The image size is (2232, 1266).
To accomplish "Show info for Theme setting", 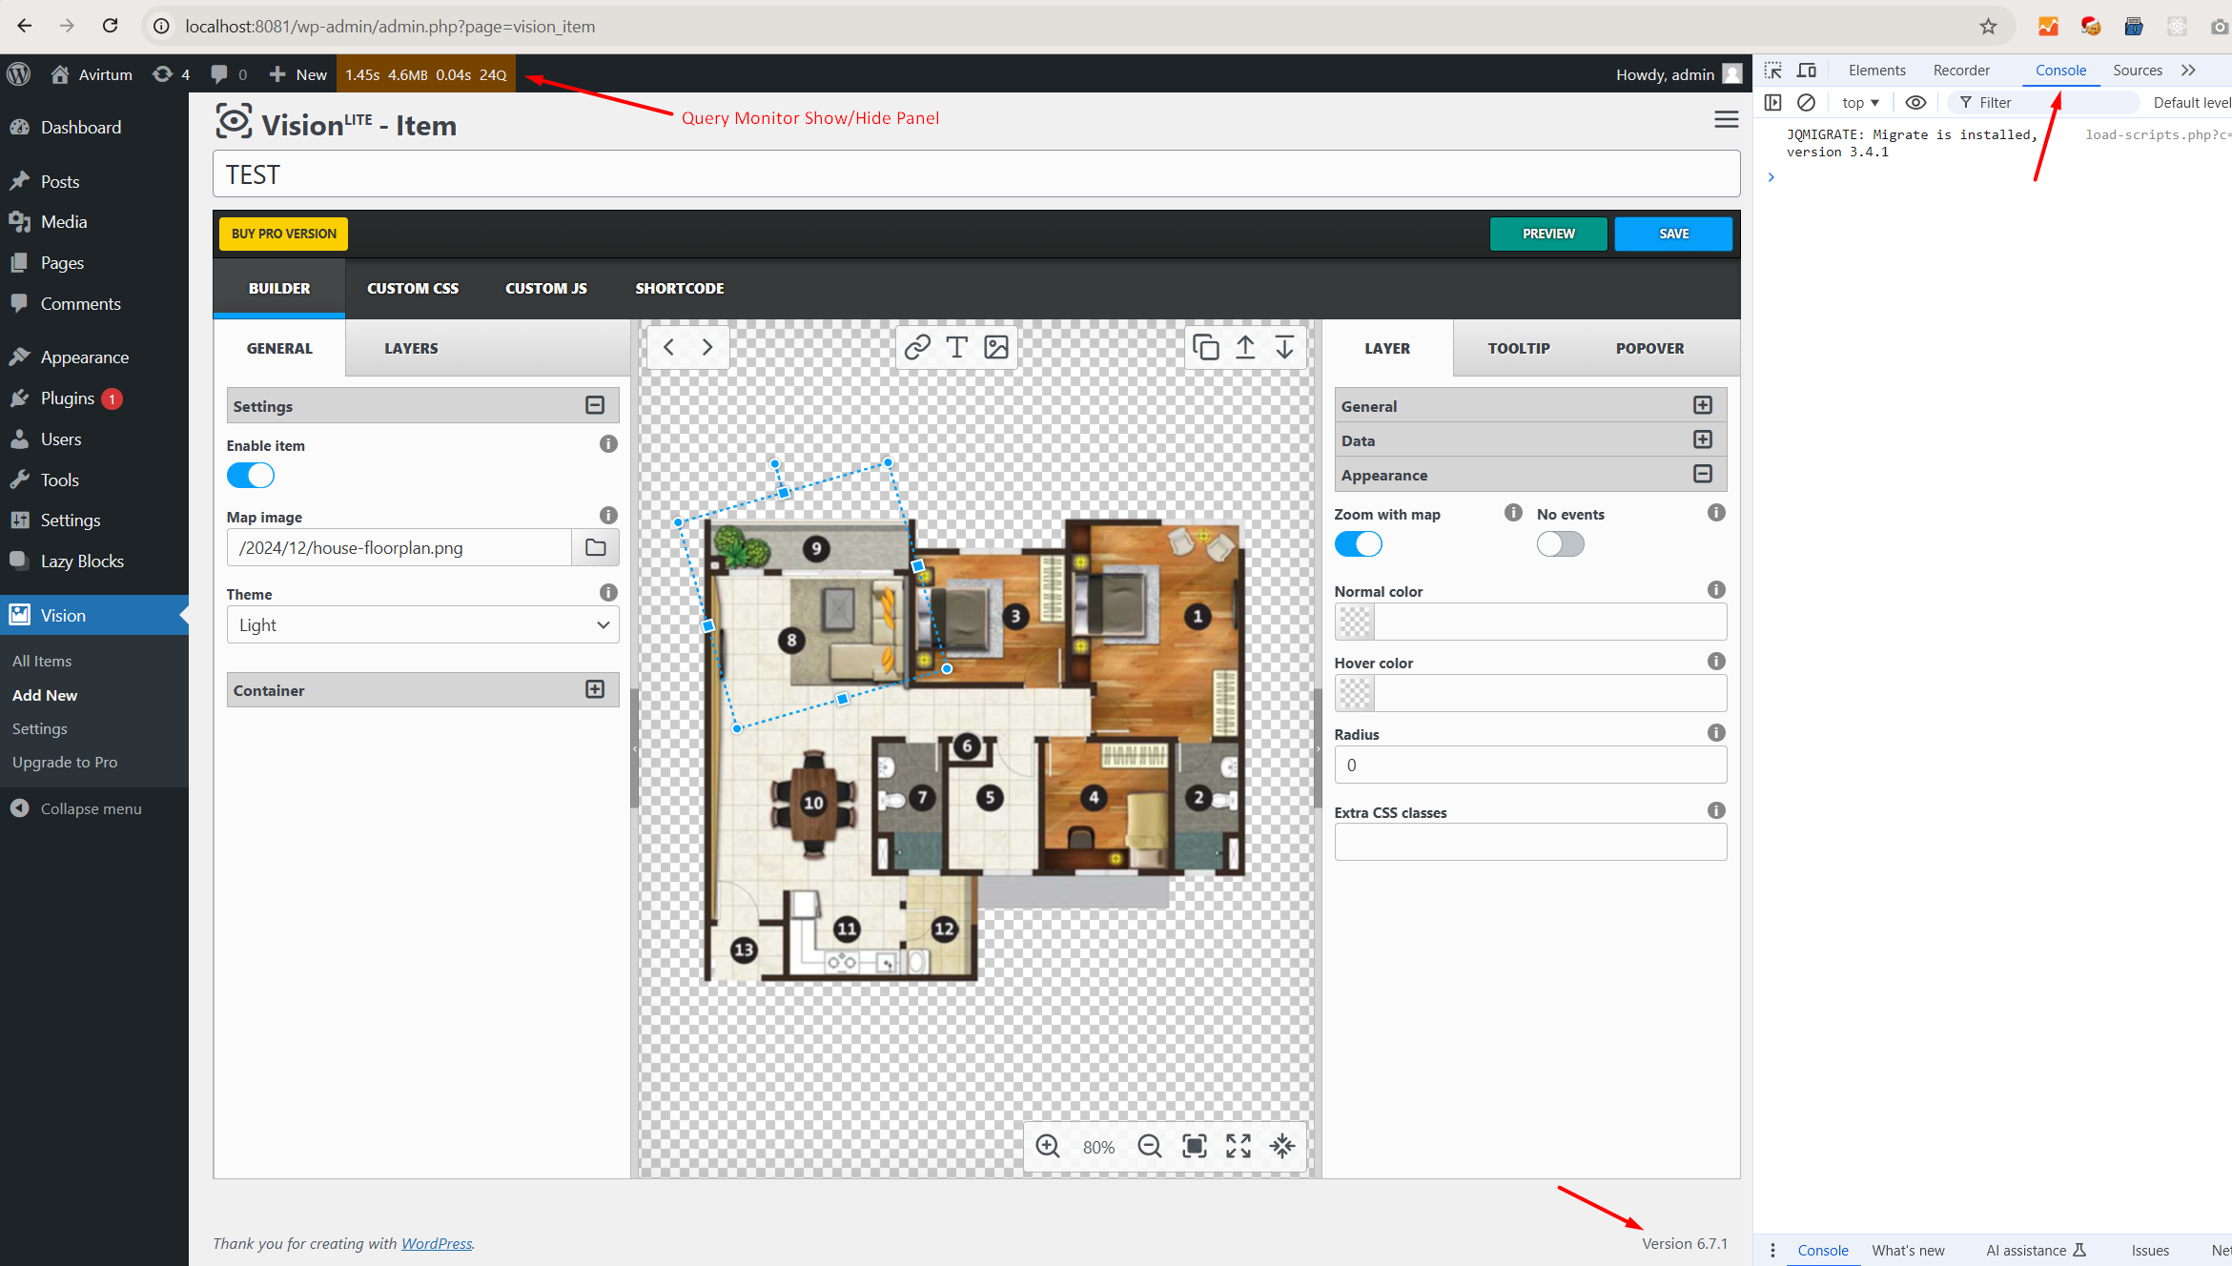I will click(x=608, y=593).
